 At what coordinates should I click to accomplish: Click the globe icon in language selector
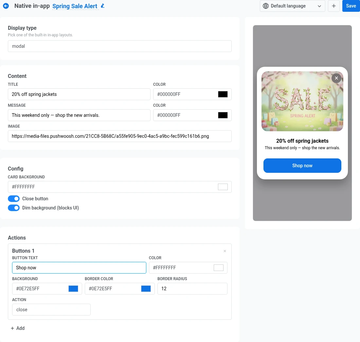pyautogui.click(x=266, y=6)
